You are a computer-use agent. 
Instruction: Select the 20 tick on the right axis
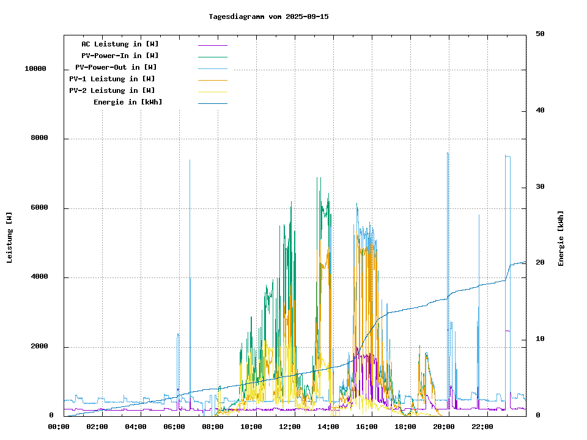click(x=540, y=263)
